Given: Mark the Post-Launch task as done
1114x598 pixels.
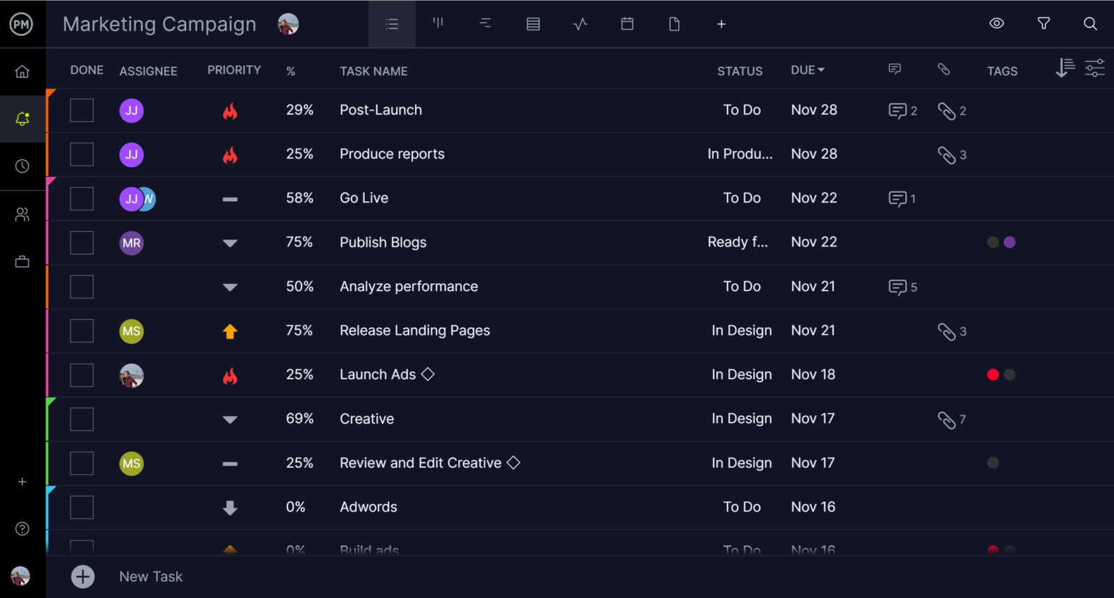Looking at the screenshot, I should (x=81, y=110).
